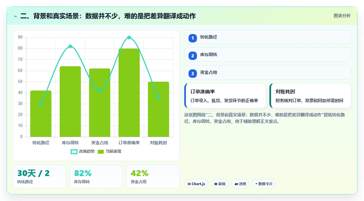Viewport: 364px width, 201px height.
Task: Click the 转化路径 x-axis label
Action: coord(41,143)
